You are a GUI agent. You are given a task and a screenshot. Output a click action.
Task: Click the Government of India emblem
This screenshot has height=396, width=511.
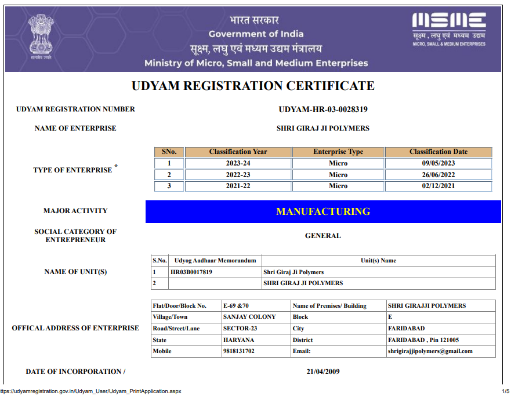click(41, 37)
